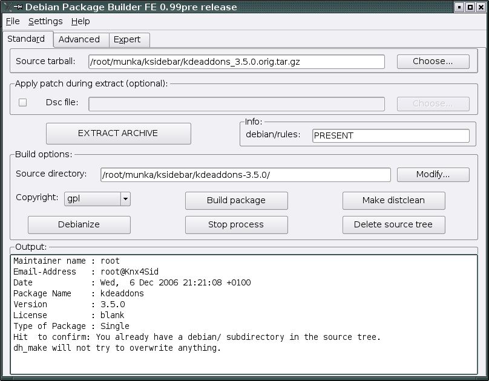Switch to the Advanced tab
The image size is (489, 381).
(x=80, y=39)
